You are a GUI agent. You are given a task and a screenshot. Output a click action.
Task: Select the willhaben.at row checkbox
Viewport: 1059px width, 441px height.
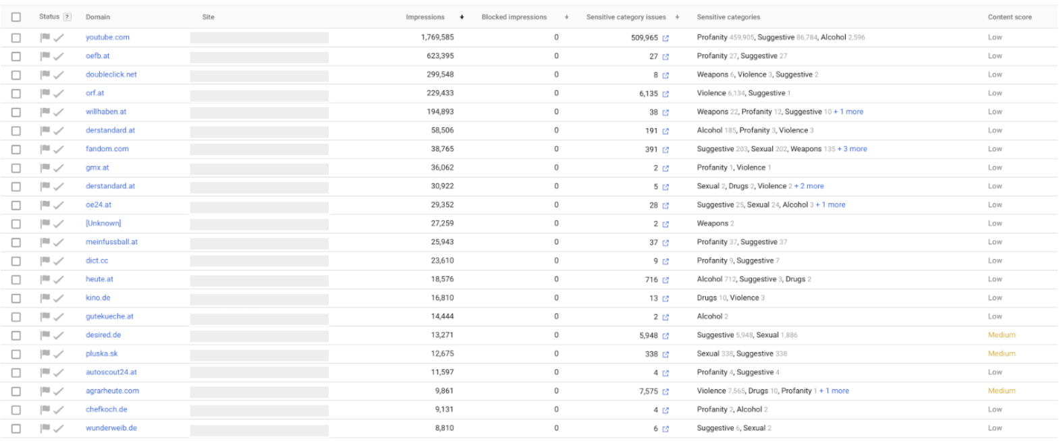[x=16, y=113]
